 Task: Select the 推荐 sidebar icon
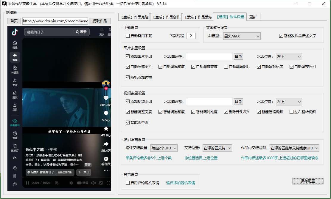point(15,57)
